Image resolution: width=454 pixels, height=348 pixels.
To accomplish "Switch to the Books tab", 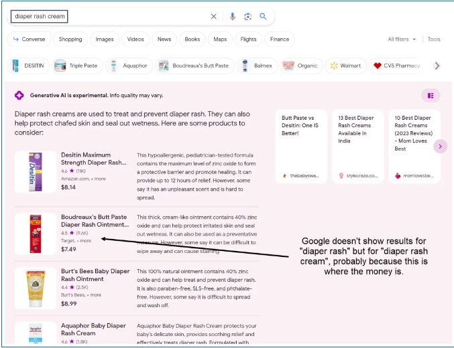I will click(192, 39).
